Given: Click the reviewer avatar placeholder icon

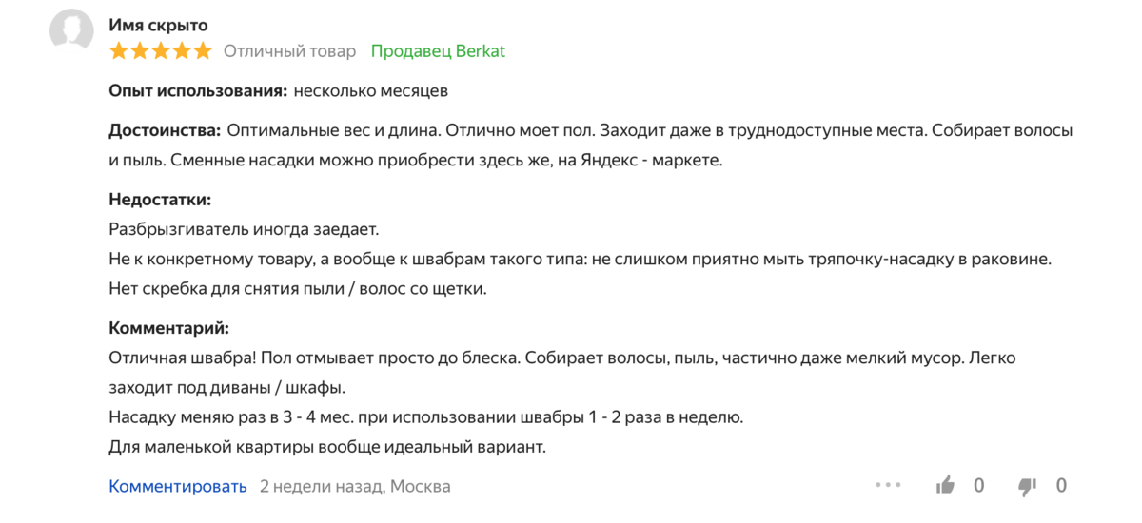Looking at the screenshot, I should pyautogui.click(x=71, y=33).
